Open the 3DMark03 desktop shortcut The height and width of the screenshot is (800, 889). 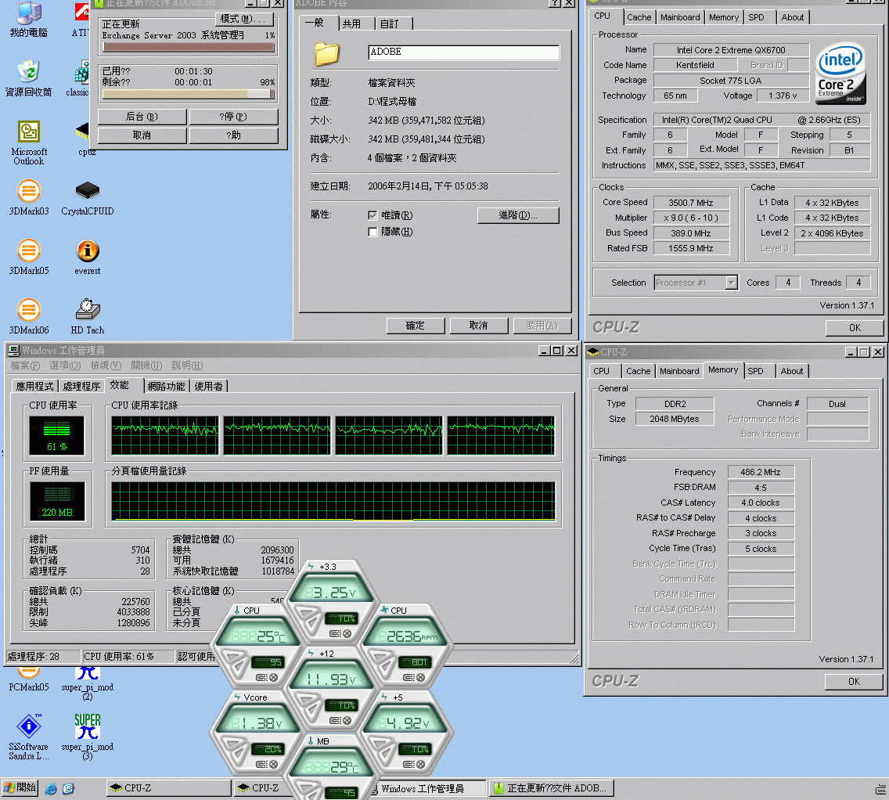pyautogui.click(x=28, y=198)
